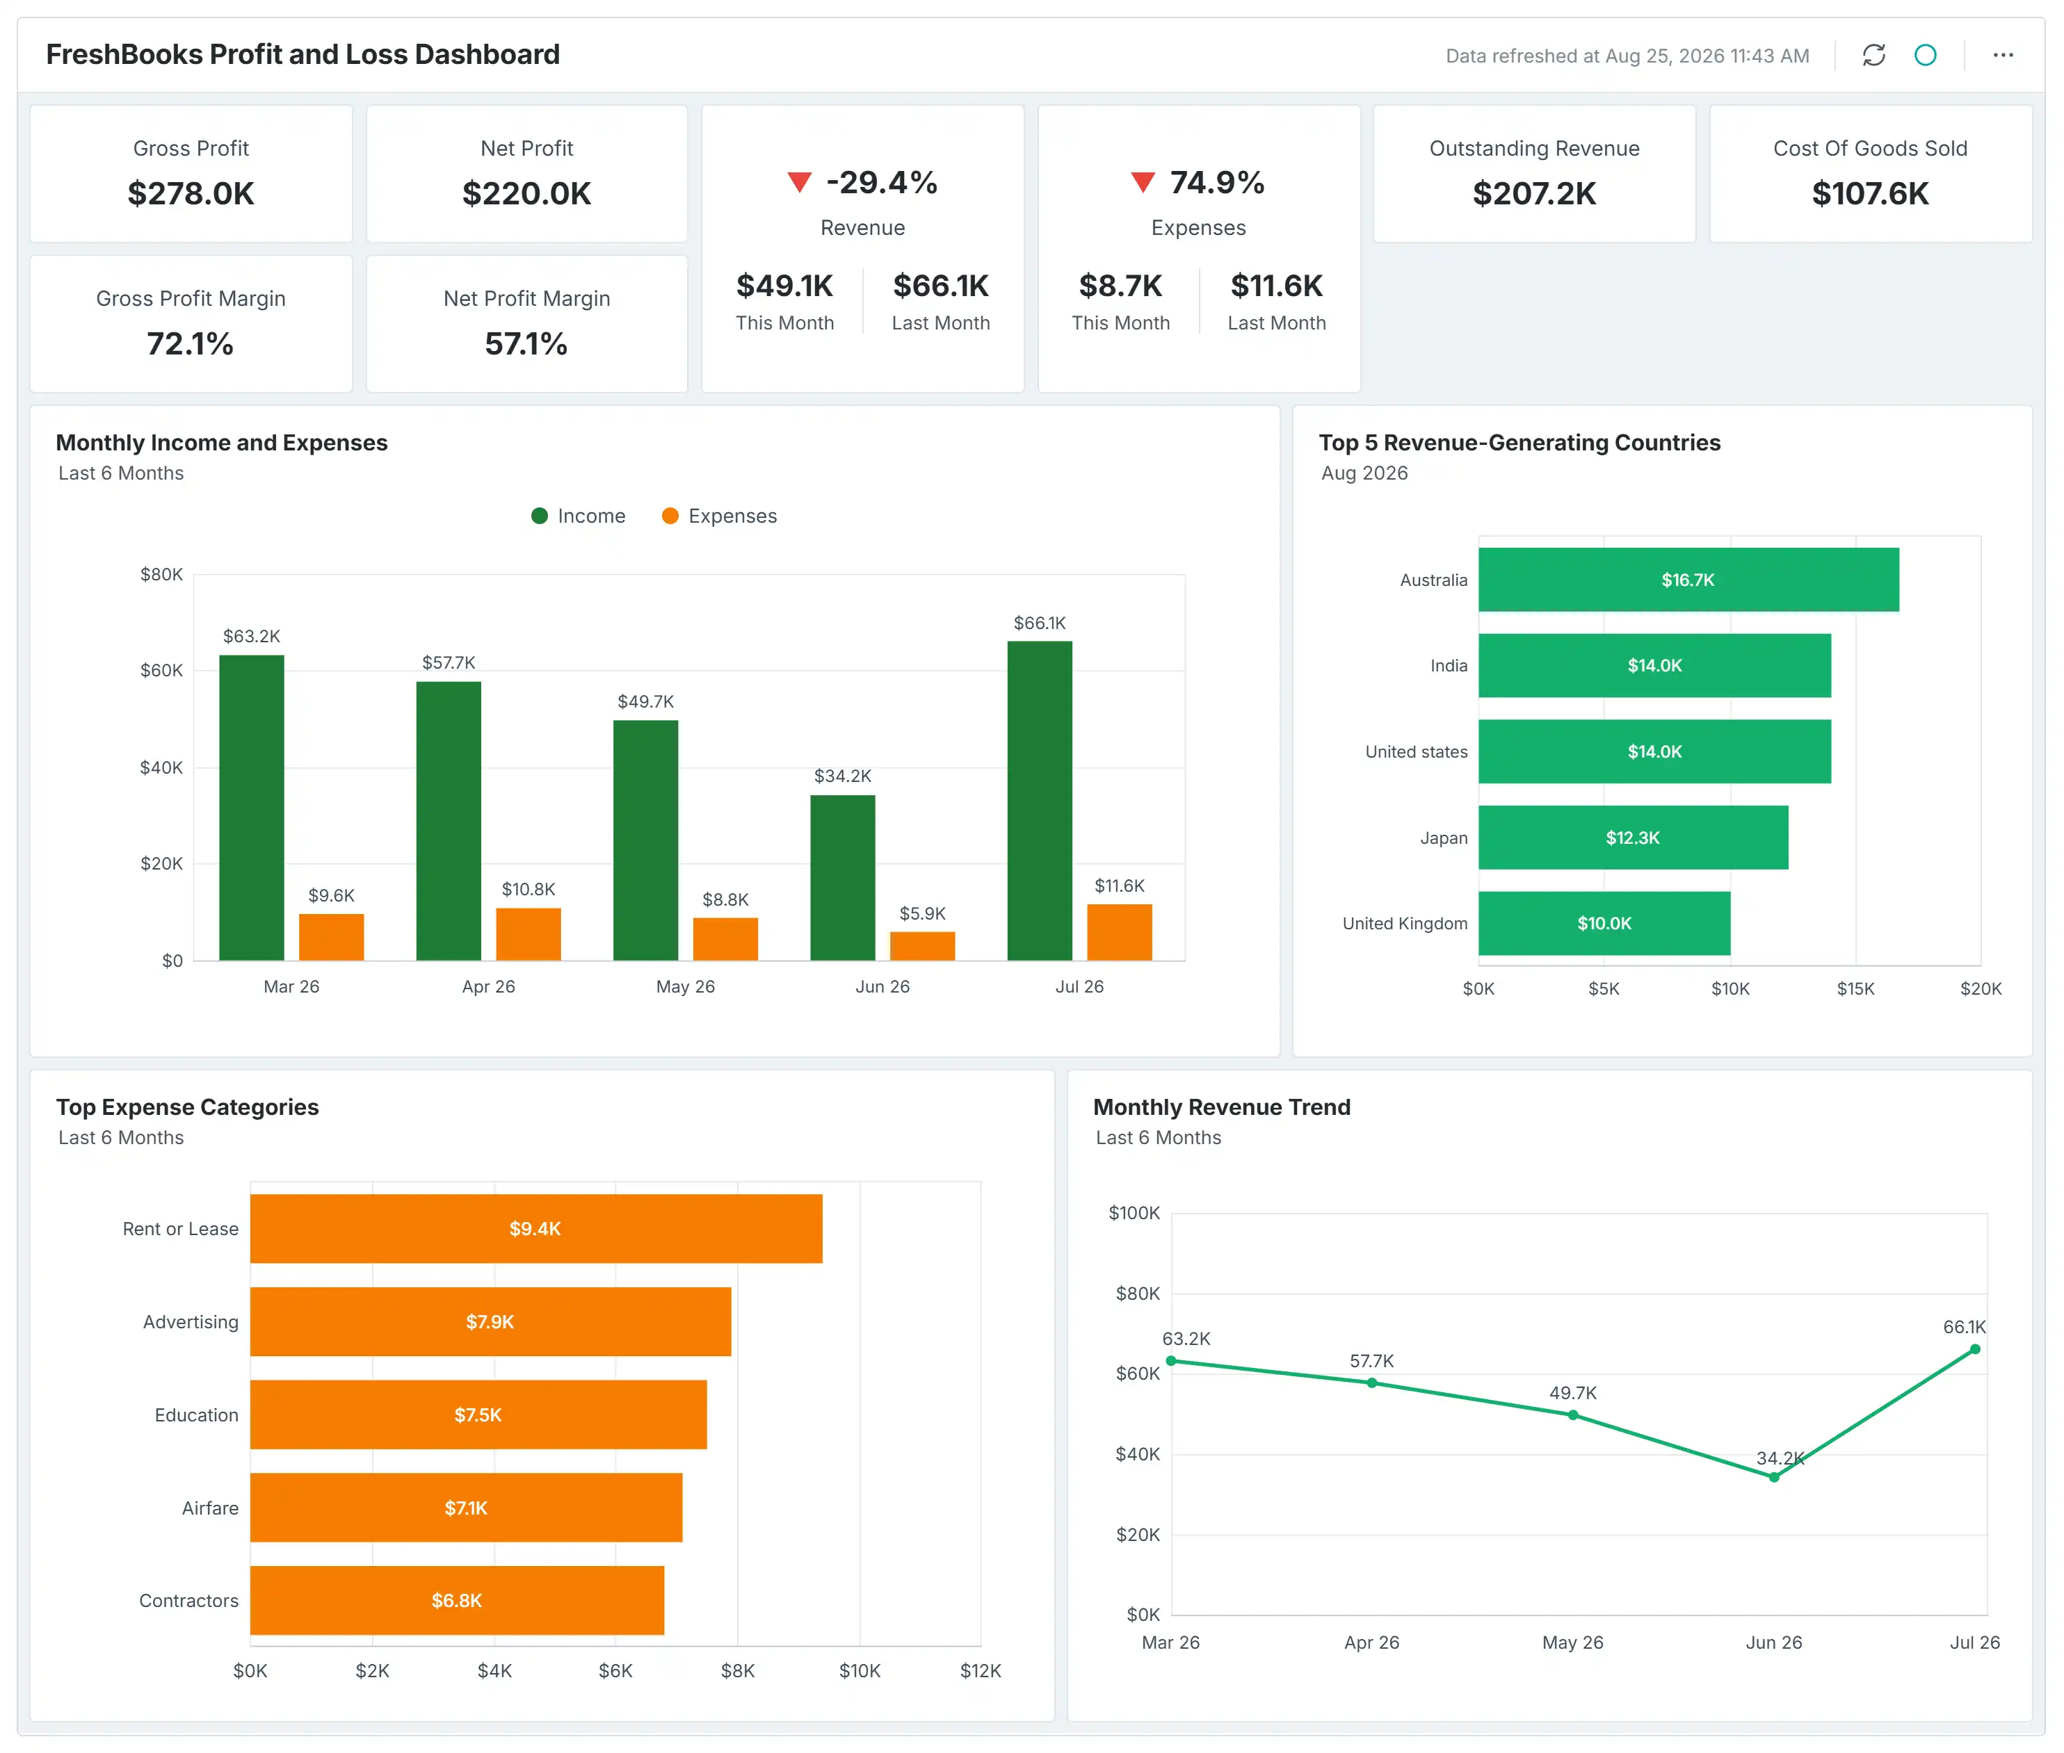Toggle the Income legend item
This screenshot has height=1753, width=2064.
(579, 516)
